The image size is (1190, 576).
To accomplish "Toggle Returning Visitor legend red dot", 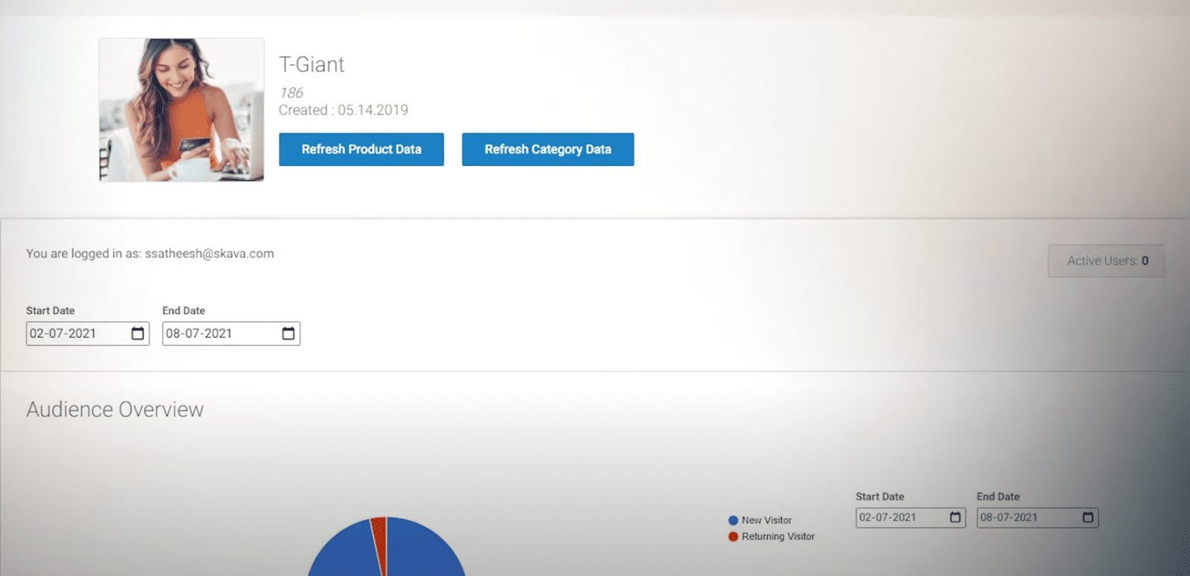I will 733,537.
